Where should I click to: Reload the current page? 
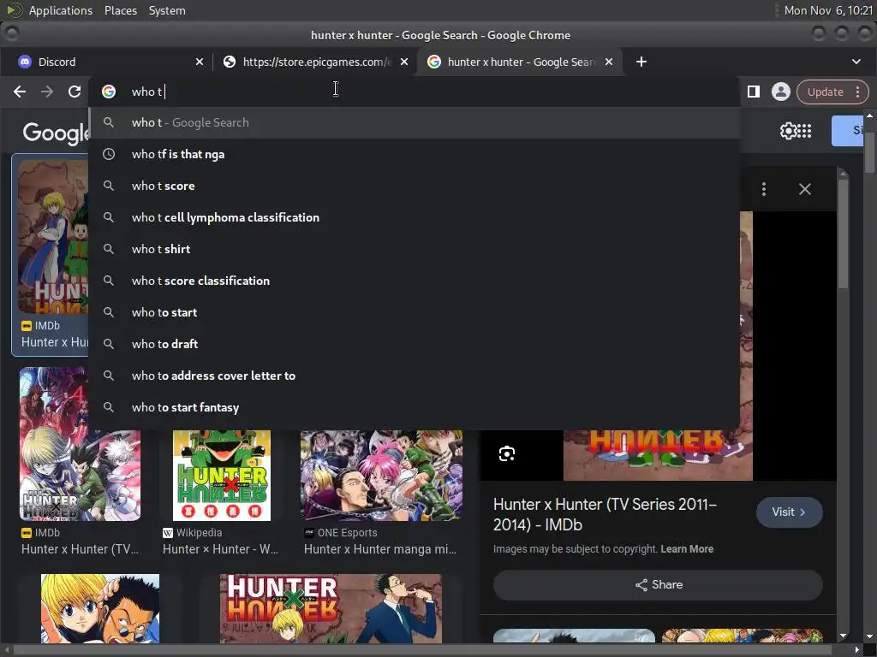[x=75, y=92]
